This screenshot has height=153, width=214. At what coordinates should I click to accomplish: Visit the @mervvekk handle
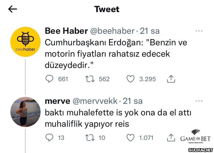tap(95, 101)
